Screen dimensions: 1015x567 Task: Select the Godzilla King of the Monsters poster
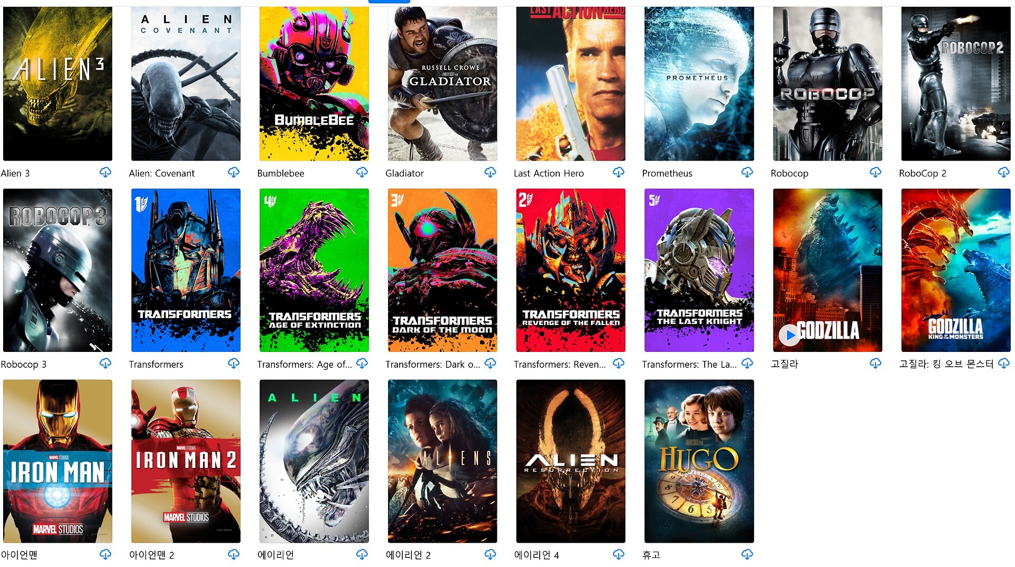click(956, 270)
